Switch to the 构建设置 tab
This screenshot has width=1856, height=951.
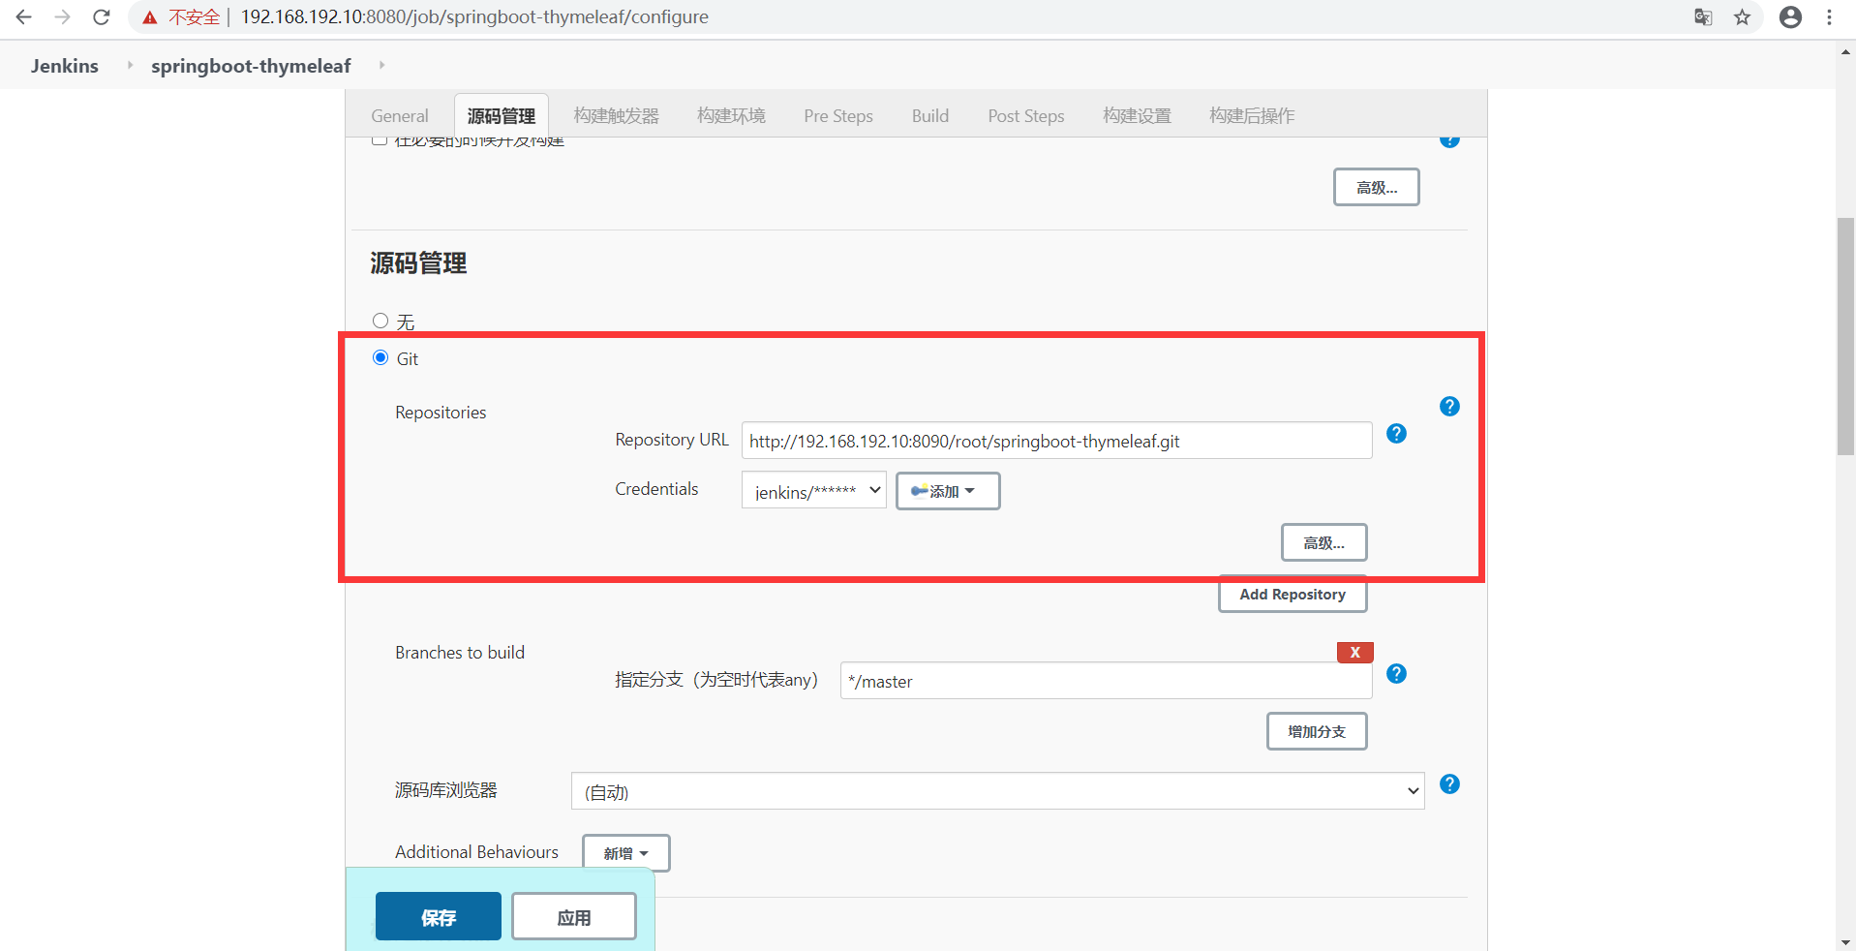[1137, 116]
